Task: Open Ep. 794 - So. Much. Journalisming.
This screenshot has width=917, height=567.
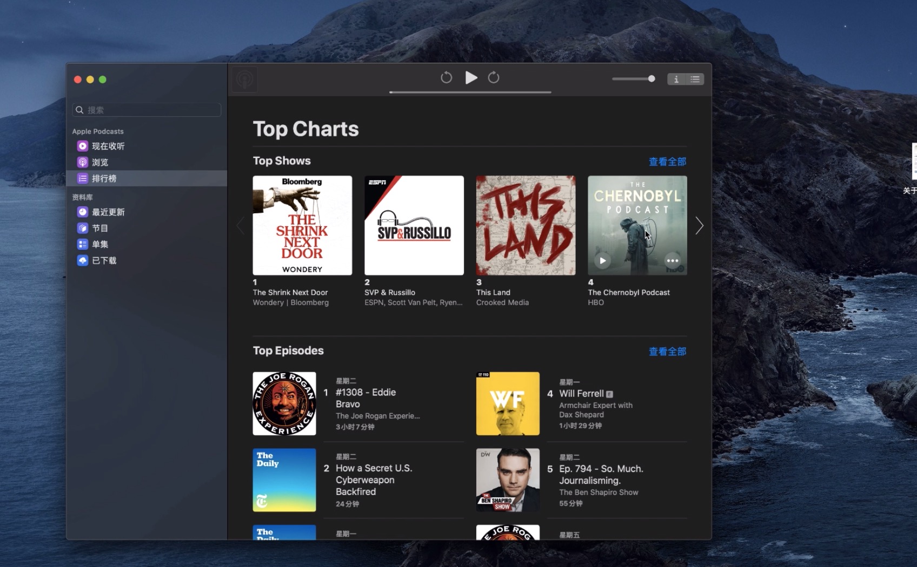Action: pos(601,474)
